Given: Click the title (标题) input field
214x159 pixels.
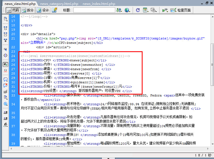Looking at the screenshot, I should tap(94, 10).
